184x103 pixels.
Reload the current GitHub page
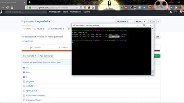(7, 7)
